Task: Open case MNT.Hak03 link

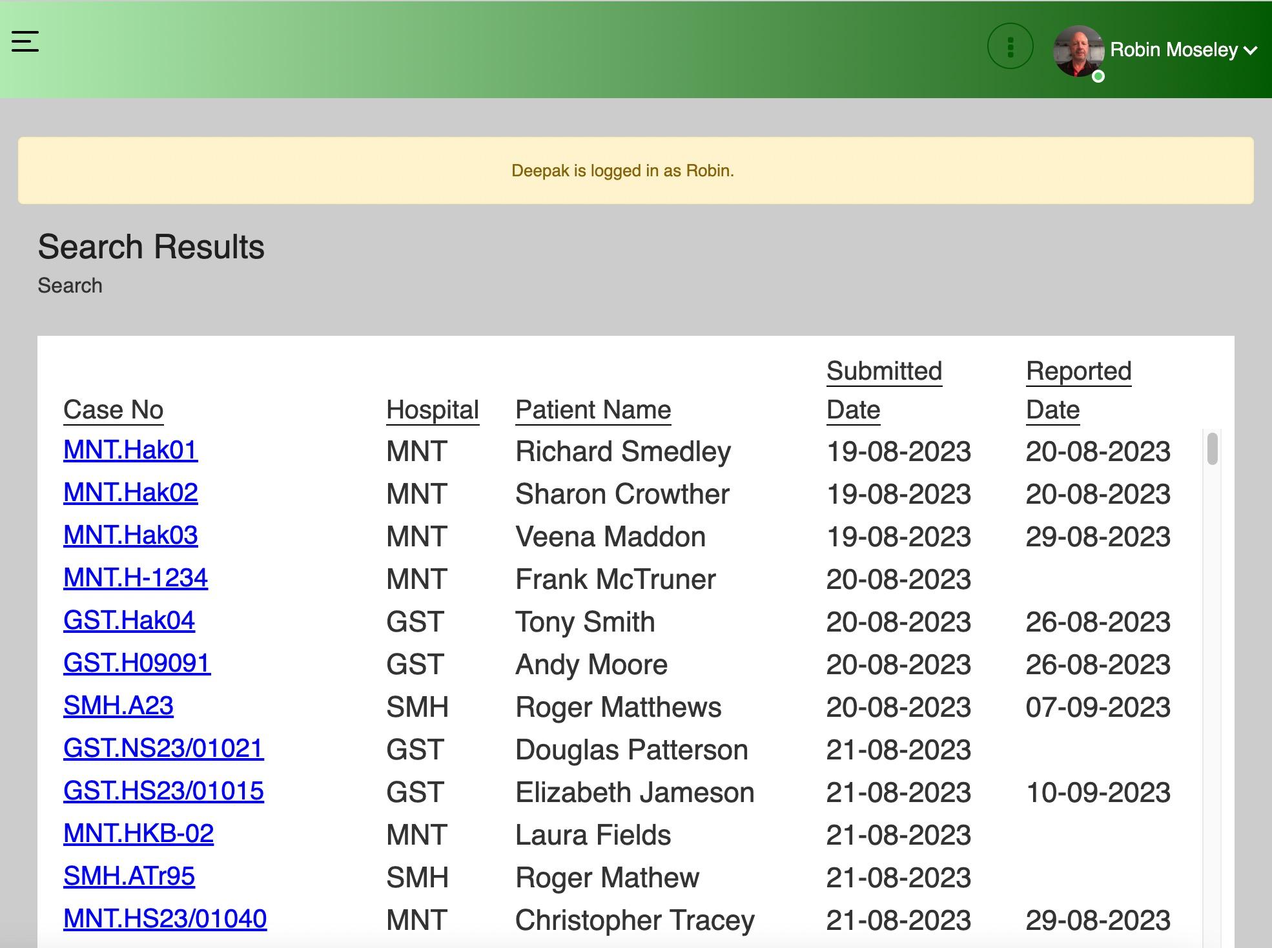Action: click(130, 535)
